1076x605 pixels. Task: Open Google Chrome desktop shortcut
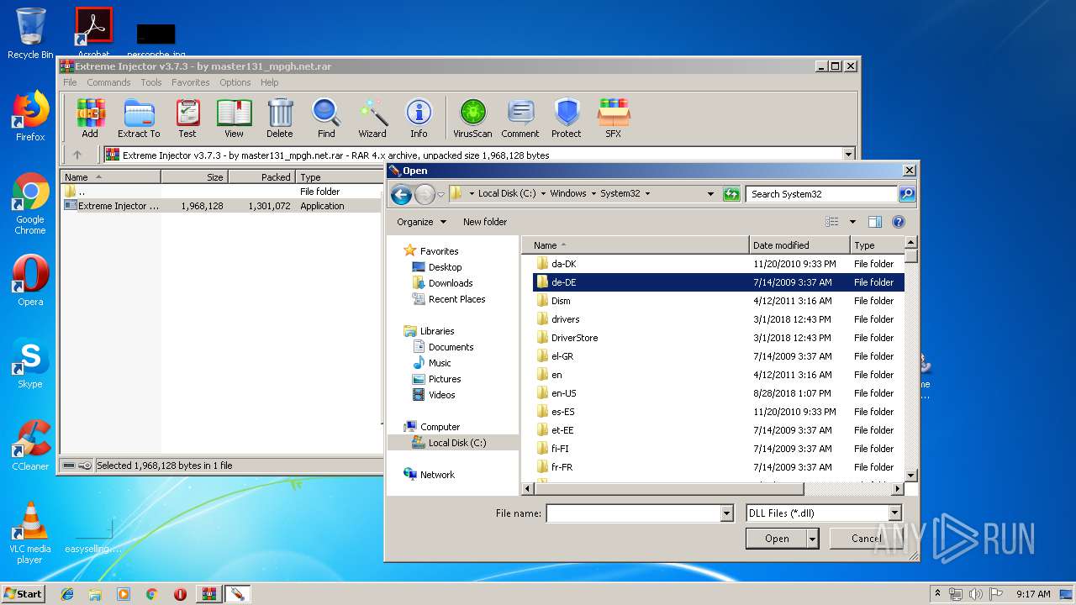pos(30,204)
